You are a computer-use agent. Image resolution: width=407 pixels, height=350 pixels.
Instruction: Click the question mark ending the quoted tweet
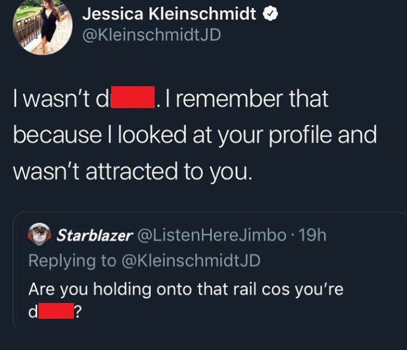[76, 313]
